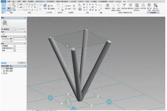Click the Properties help link
This screenshot has width=167, height=111.
pyautogui.click(x=4, y=63)
